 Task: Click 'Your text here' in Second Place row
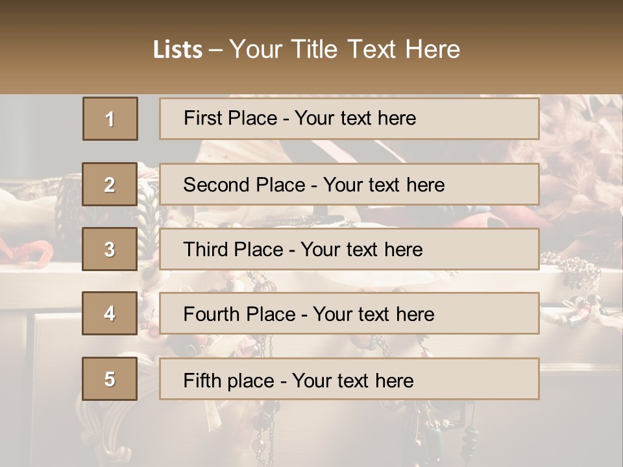tap(384, 185)
